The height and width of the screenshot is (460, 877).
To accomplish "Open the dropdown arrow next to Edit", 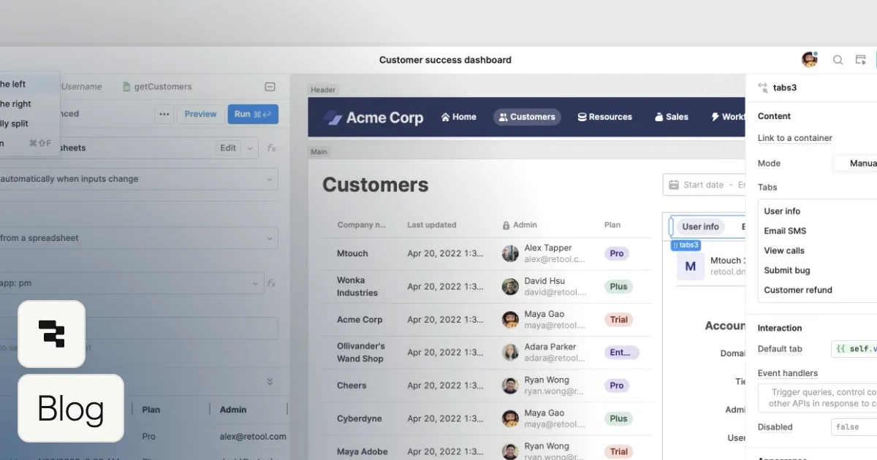I will (250, 147).
